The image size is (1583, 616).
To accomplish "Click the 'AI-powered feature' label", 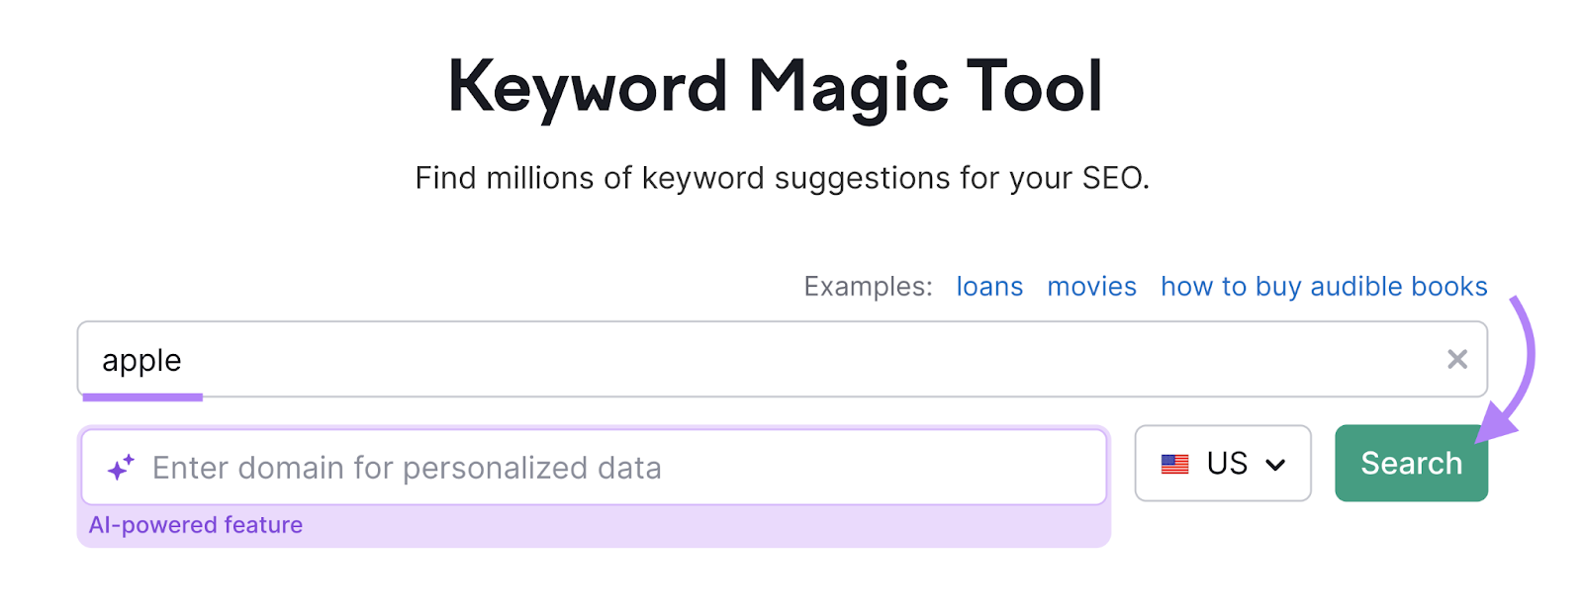I will point(196,524).
